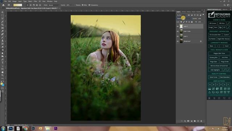Select the Crop tool
Viewport: 232px width, 131px height.
[3, 25]
